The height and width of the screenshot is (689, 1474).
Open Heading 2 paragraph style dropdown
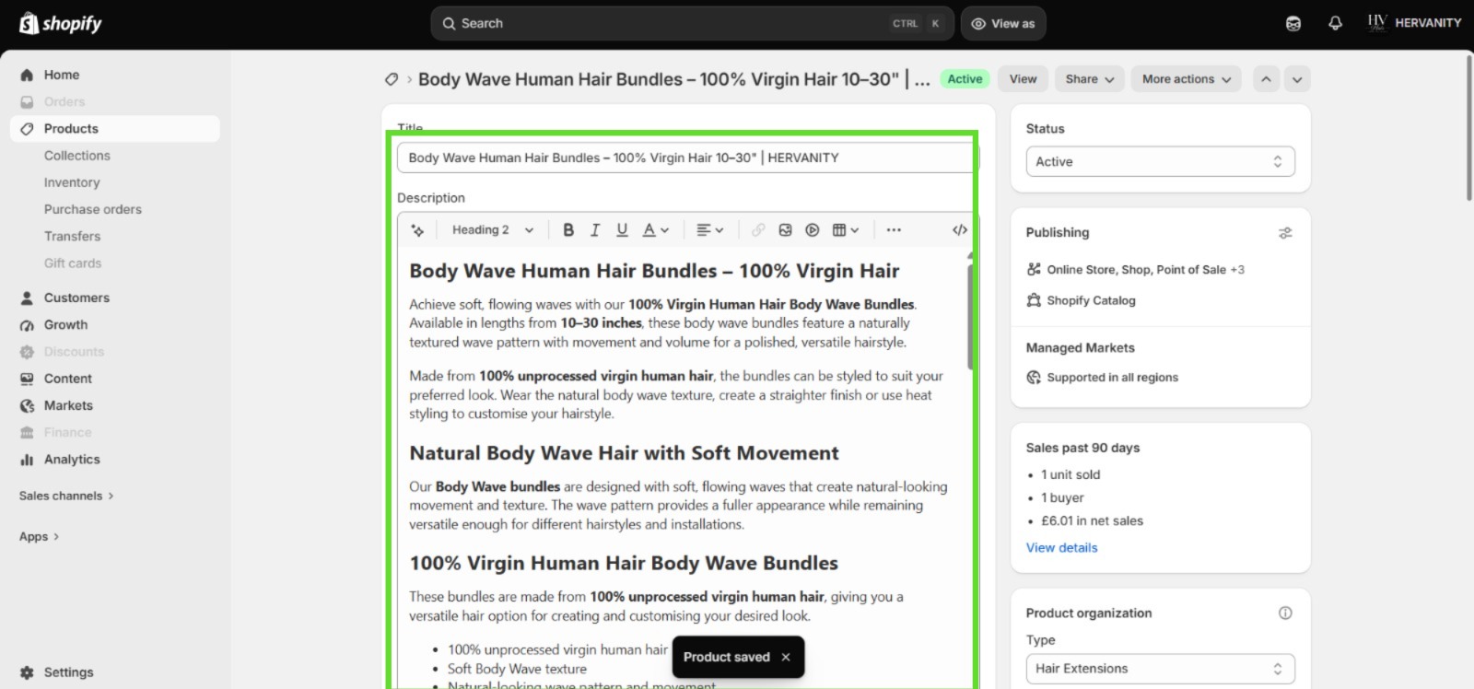click(492, 230)
